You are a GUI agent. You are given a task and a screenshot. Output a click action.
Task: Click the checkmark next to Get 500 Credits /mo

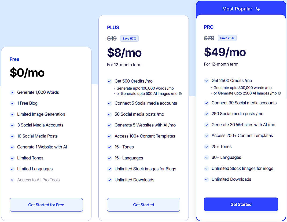(x=110, y=81)
